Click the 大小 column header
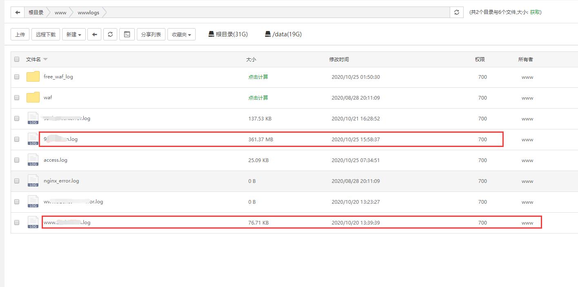This screenshot has height=287, width=578. point(251,59)
